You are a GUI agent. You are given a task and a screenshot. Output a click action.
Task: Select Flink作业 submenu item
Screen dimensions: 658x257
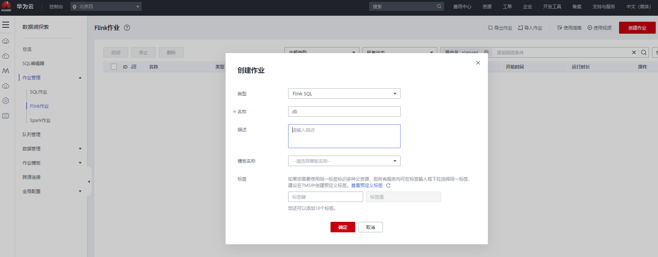[x=39, y=106]
